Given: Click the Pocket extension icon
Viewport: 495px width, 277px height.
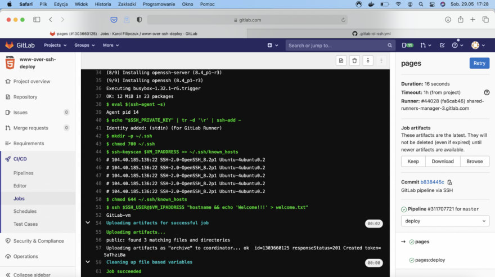Looking at the screenshot, I should click(x=114, y=20).
